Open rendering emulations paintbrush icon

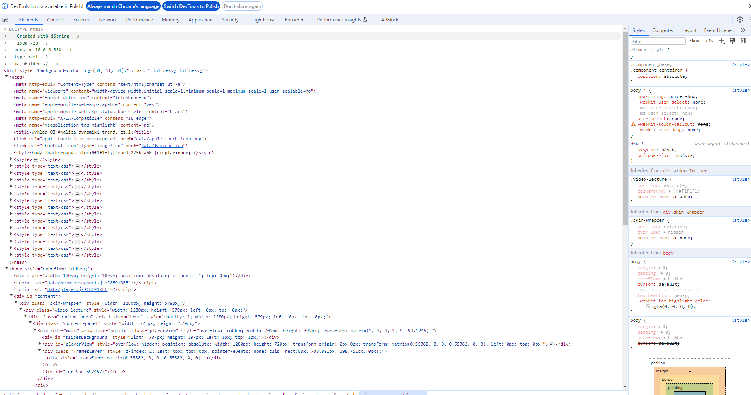(732, 41)
